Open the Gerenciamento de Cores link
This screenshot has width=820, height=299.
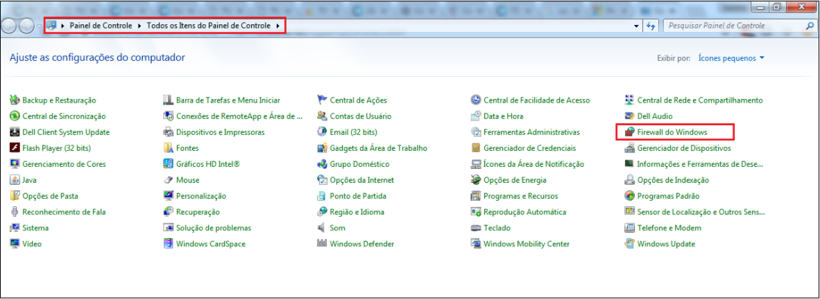pyautogui.click(x=65, y=164)
